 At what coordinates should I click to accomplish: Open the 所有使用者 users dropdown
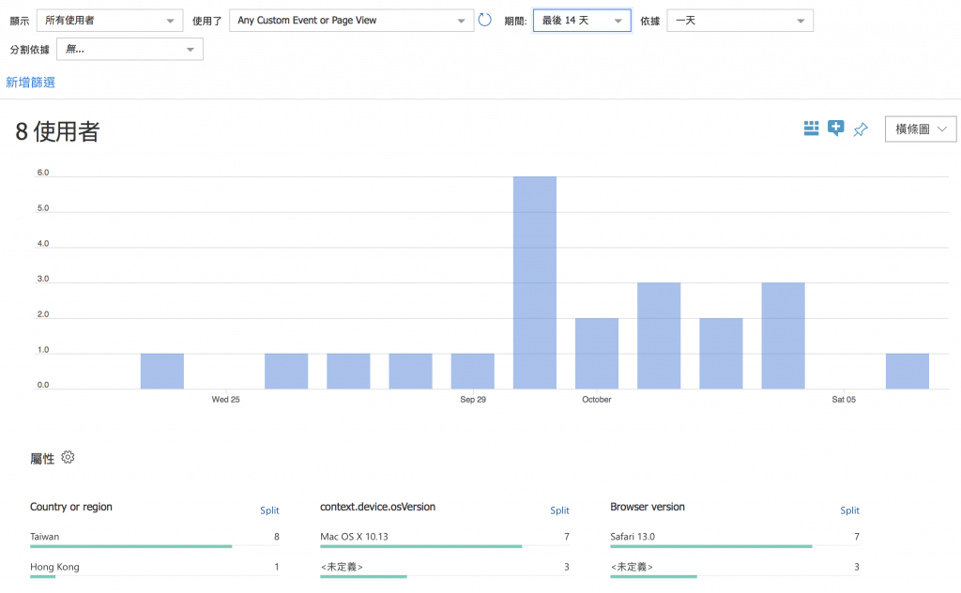(110, 21)
